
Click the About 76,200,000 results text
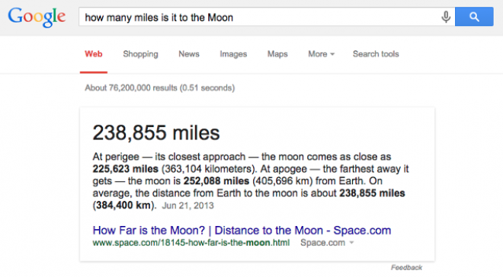tap(160, 88)
